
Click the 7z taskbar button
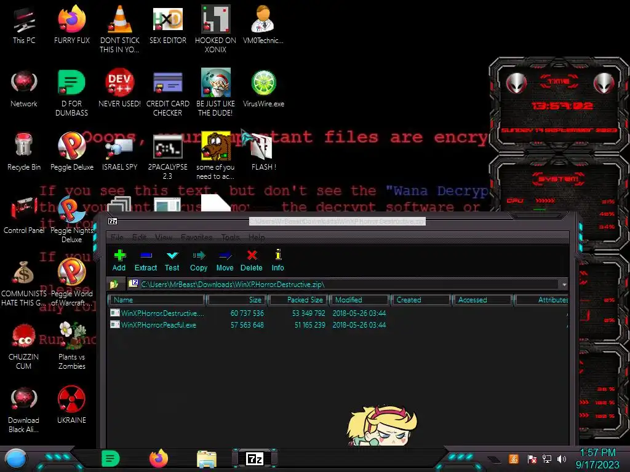255,458
